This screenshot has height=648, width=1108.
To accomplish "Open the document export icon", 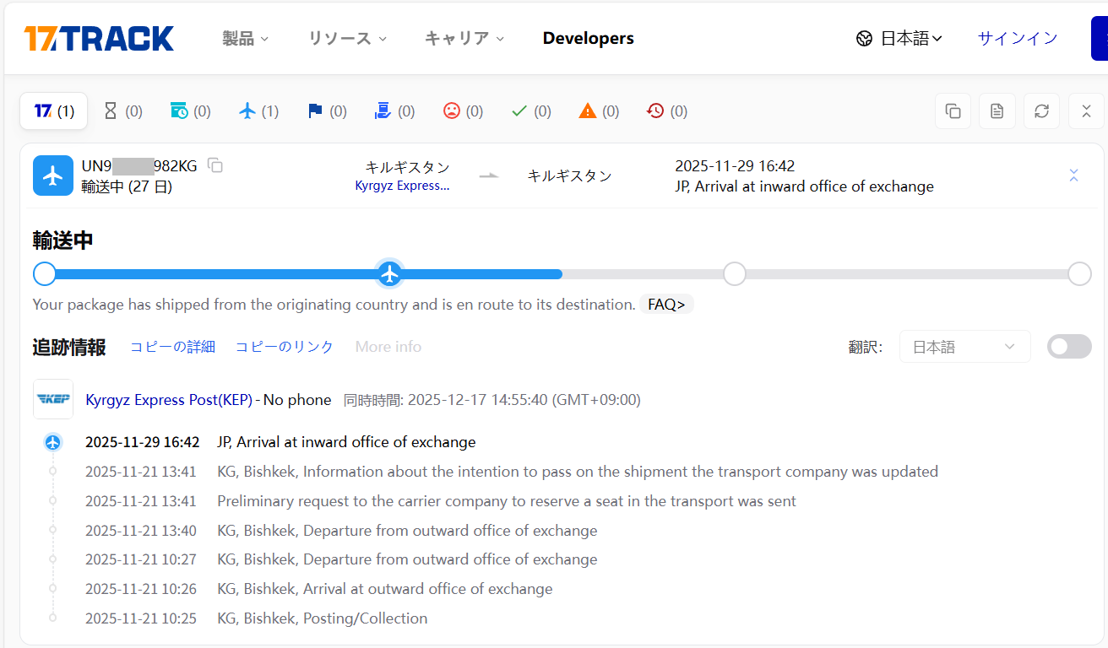I will 997,111.
